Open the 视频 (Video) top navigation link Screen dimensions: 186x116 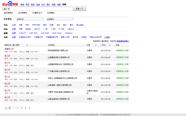54,5
